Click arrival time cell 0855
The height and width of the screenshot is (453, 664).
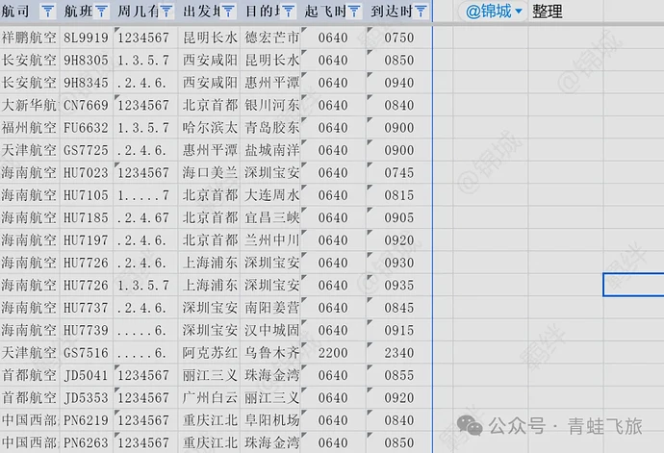tap(399, 375)
